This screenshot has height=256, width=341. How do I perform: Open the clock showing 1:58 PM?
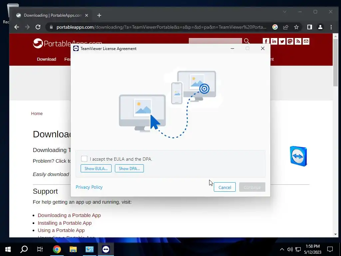312,249
